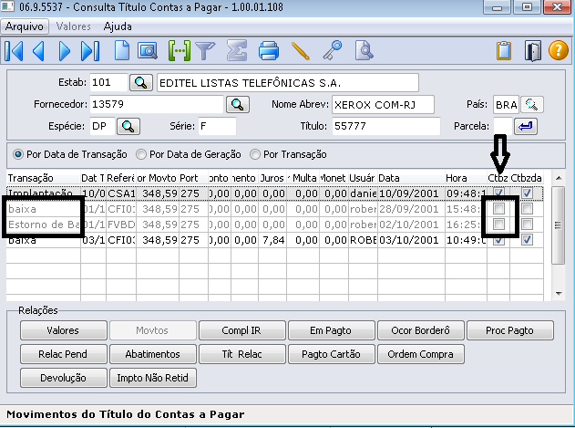575x428 pixels.
Task: Open the Arquivo menu
Action: [x=25, y=26]
